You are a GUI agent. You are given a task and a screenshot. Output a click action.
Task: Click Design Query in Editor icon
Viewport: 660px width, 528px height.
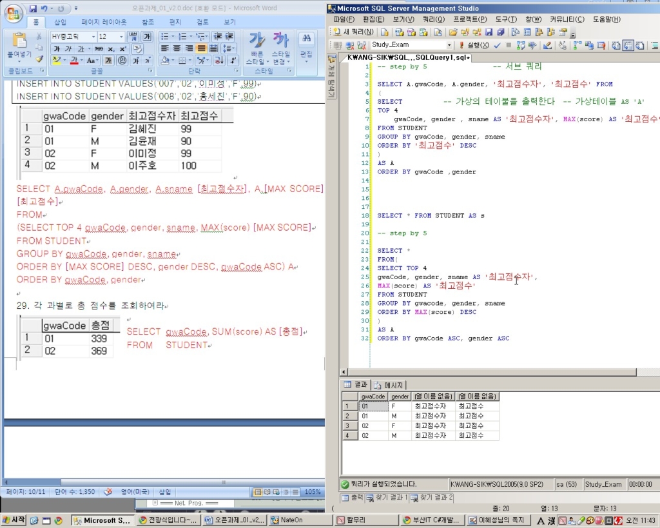tap(547, 45)
